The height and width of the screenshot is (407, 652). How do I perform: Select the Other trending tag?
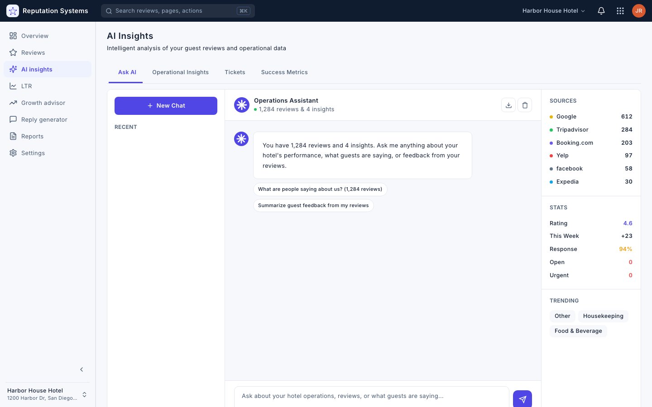(x=562, y=316)
